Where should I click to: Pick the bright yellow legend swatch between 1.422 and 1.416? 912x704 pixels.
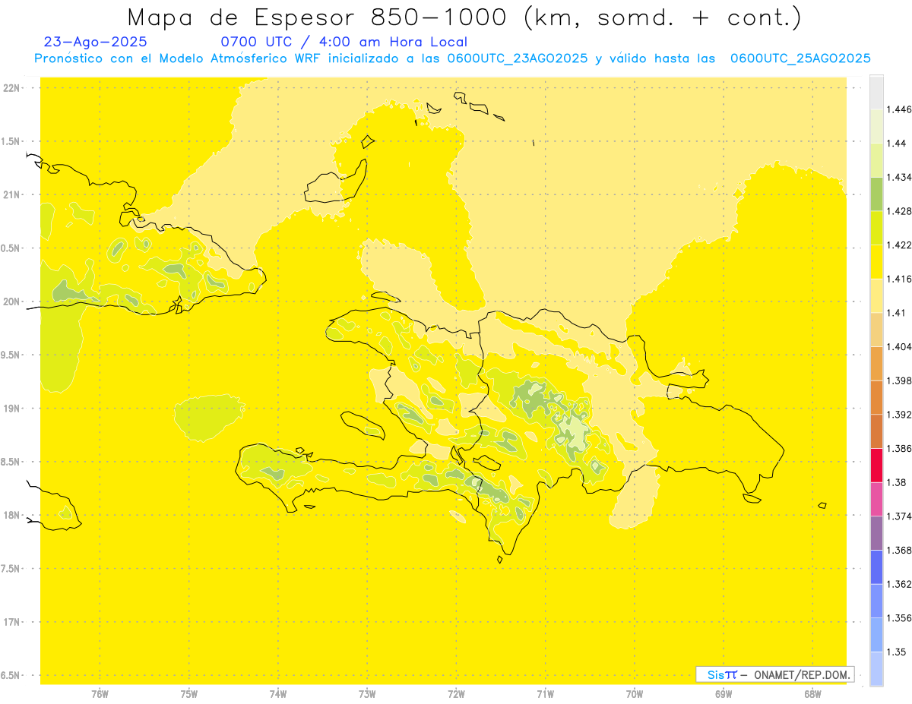point(876,261)
